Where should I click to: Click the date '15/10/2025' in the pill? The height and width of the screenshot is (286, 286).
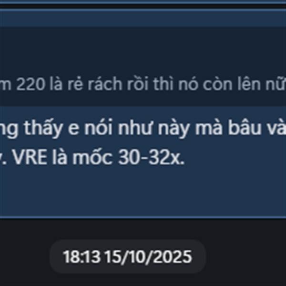pos(149,257)
